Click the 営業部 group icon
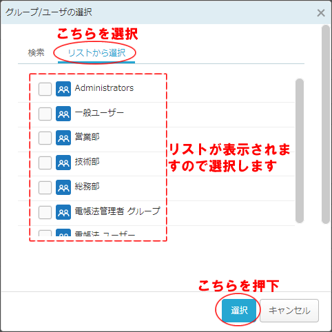 point(63,138)
